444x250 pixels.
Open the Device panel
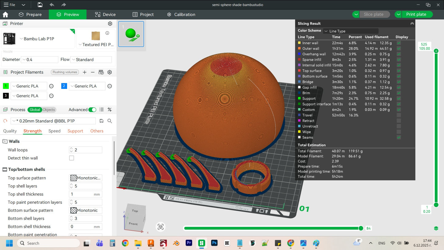(105, 14)
